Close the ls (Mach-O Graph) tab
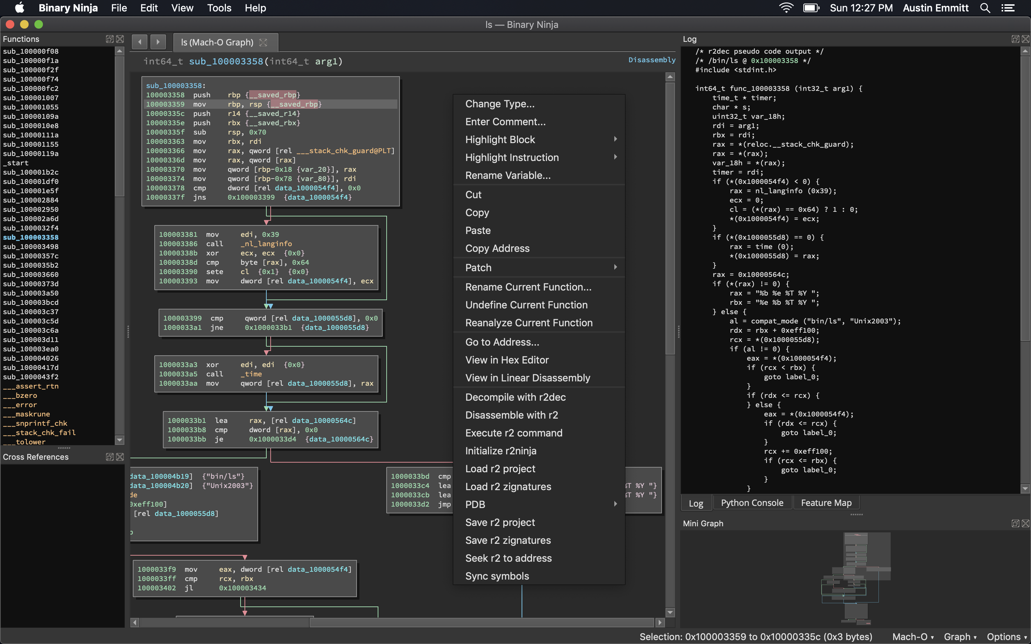 coord(263,42)
